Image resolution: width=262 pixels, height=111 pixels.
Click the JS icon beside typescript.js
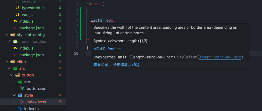click(17, 8)
